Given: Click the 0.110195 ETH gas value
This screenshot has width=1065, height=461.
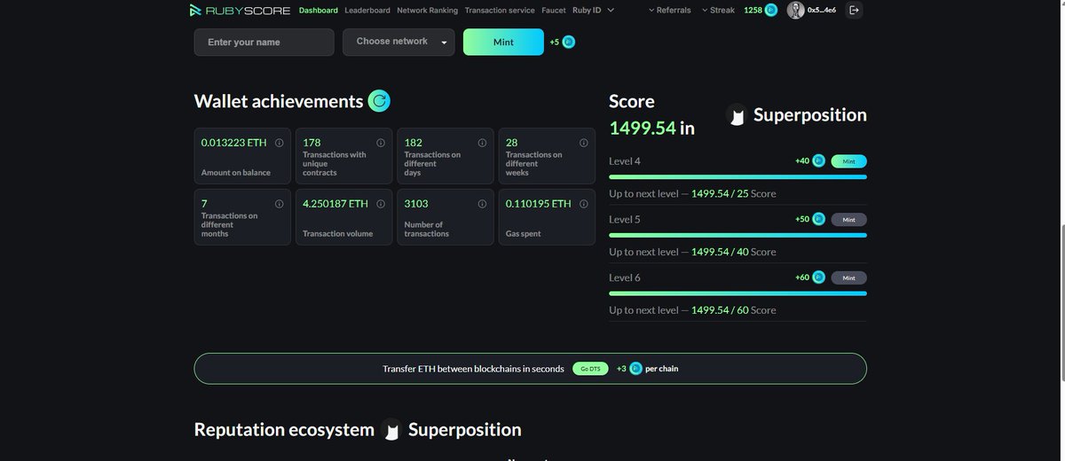Looking at the screenshot, I should pos(539,204).
